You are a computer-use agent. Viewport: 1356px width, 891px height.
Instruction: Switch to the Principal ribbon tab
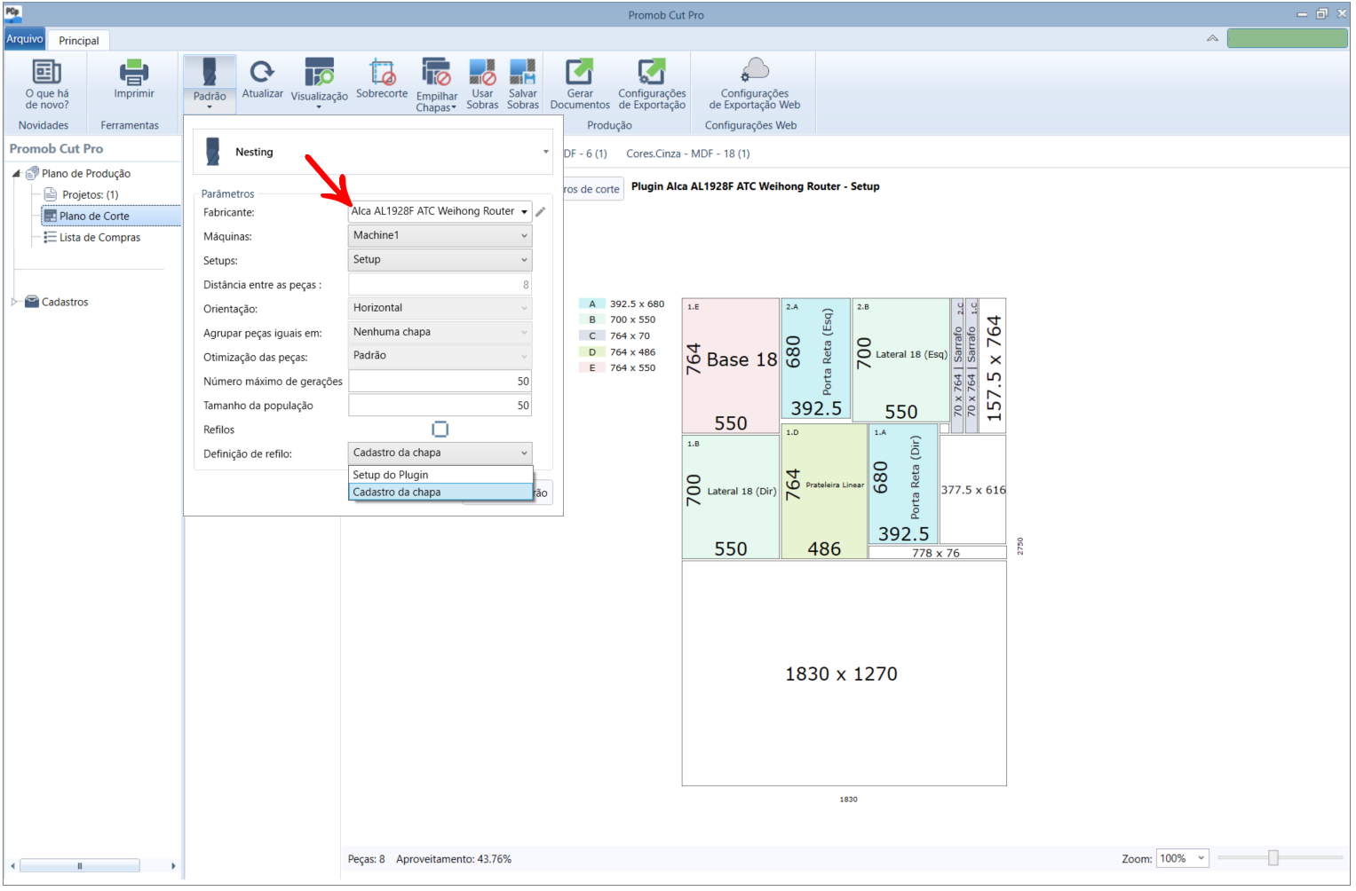[79, 41]
